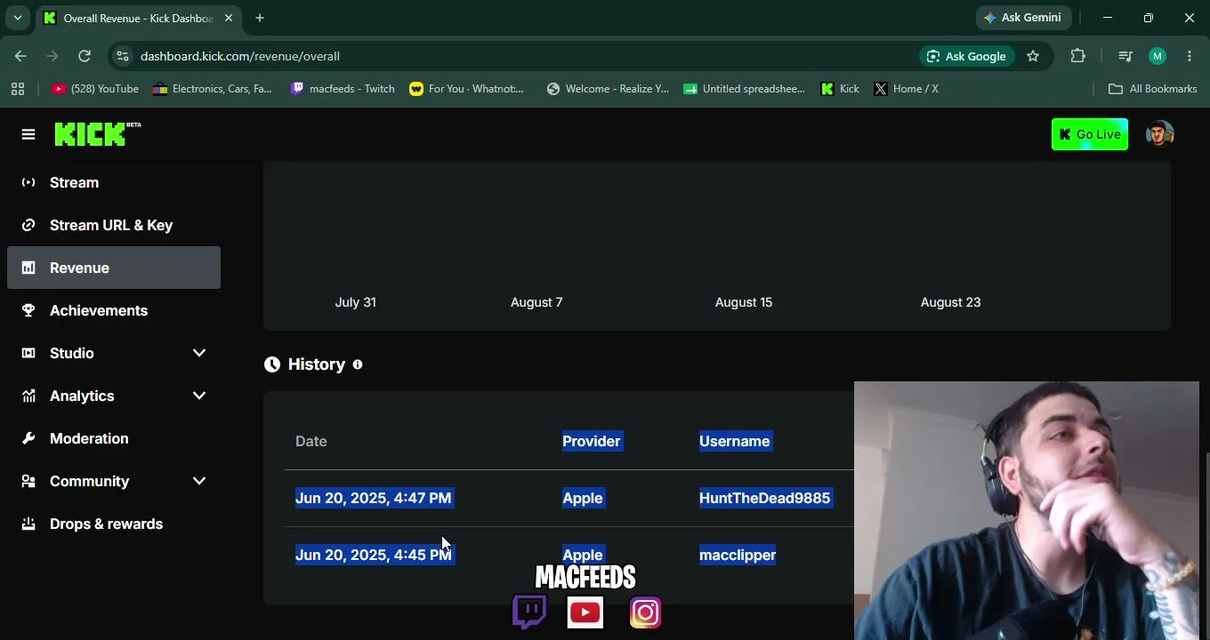Open the tab search dropdown arrow
This screenshot has width=1210, height=640.
pos(17,18)
